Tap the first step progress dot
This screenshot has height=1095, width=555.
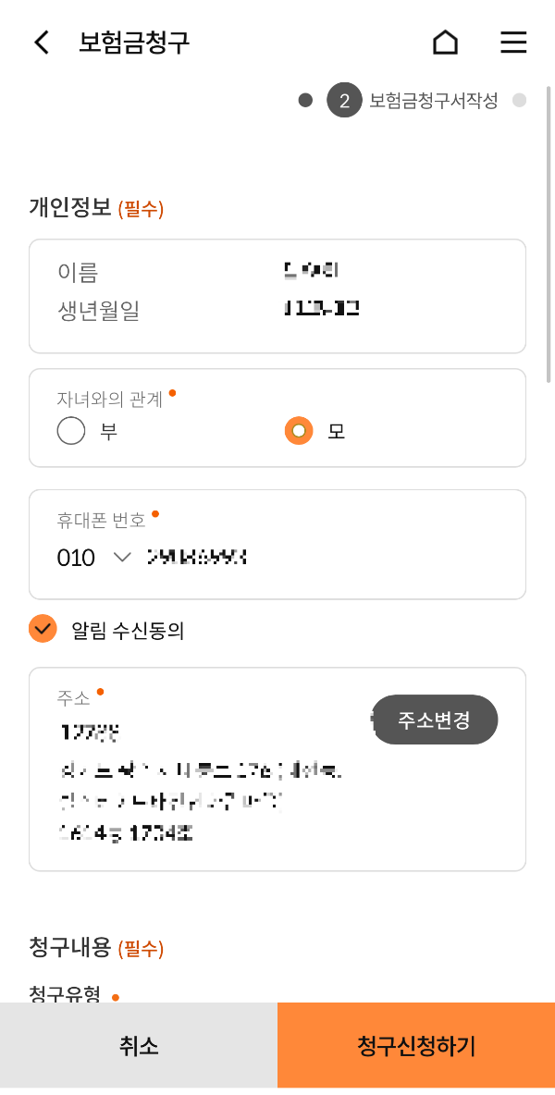point(305,100)
